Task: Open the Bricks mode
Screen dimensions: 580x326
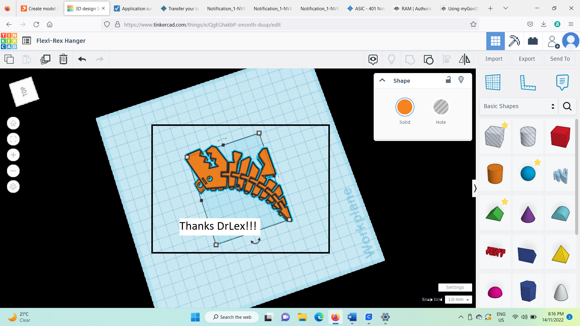Action: pyautogui.click(x=533, y=41)
